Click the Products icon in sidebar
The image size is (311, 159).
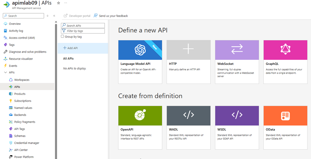[11, 94]
